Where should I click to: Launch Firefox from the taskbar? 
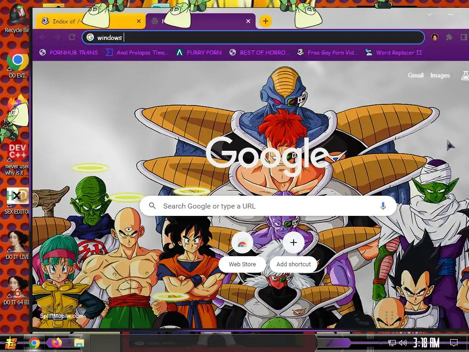(56, 343)
